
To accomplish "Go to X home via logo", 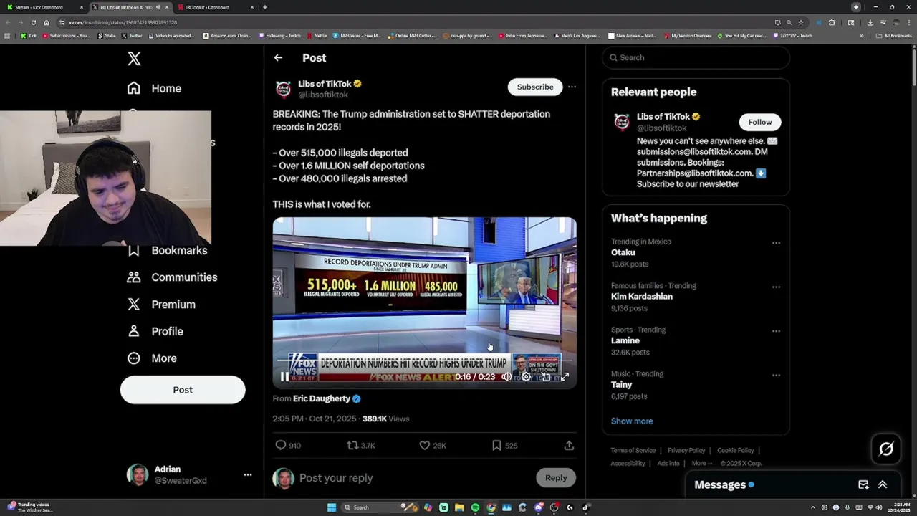I will pos(134,59).
